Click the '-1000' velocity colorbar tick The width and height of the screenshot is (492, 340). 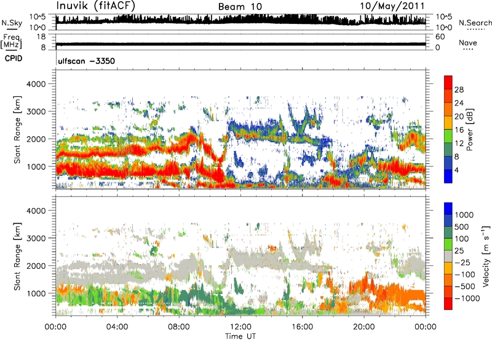pos(467,298)
